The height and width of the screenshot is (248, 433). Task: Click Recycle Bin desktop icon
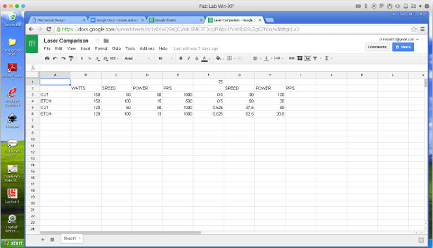(x=12, y=20)
